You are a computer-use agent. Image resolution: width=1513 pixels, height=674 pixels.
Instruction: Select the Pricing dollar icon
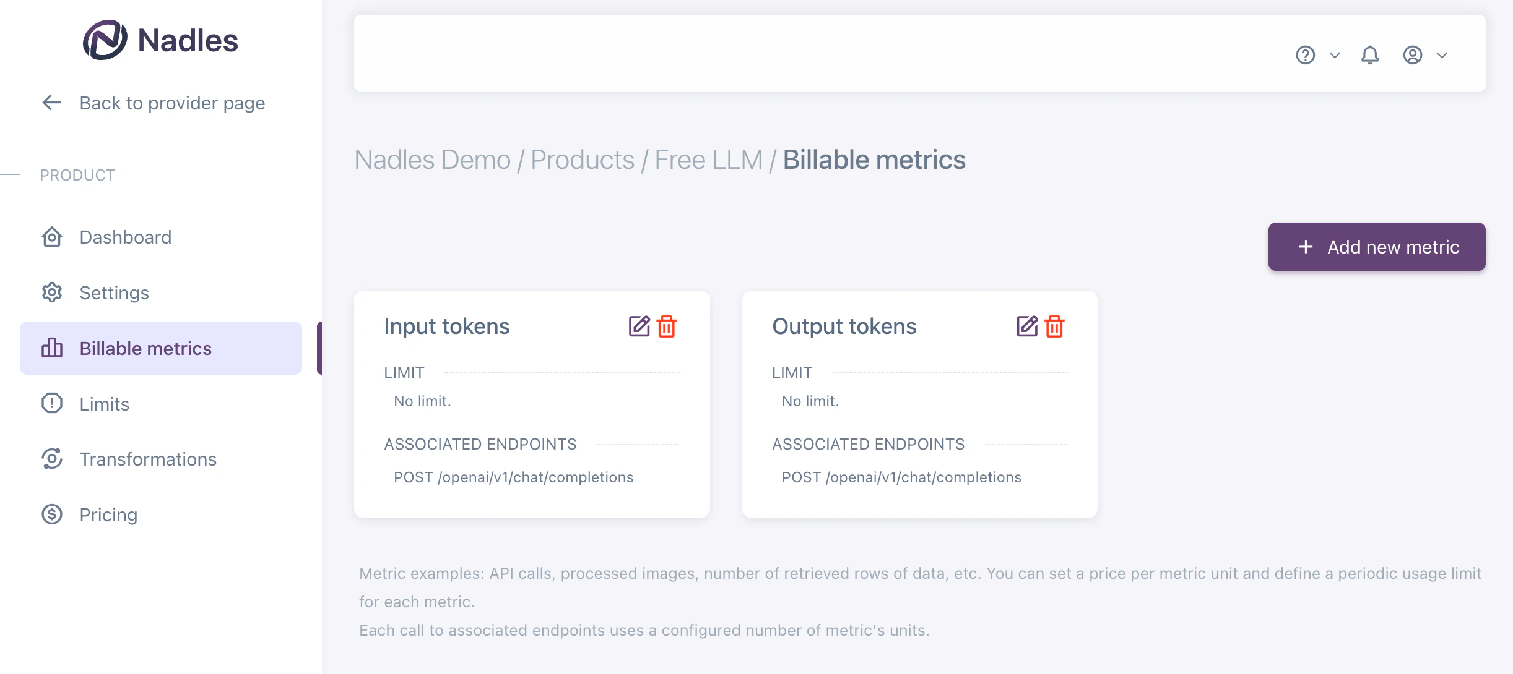pyautogui.click(x=51, y=514)
